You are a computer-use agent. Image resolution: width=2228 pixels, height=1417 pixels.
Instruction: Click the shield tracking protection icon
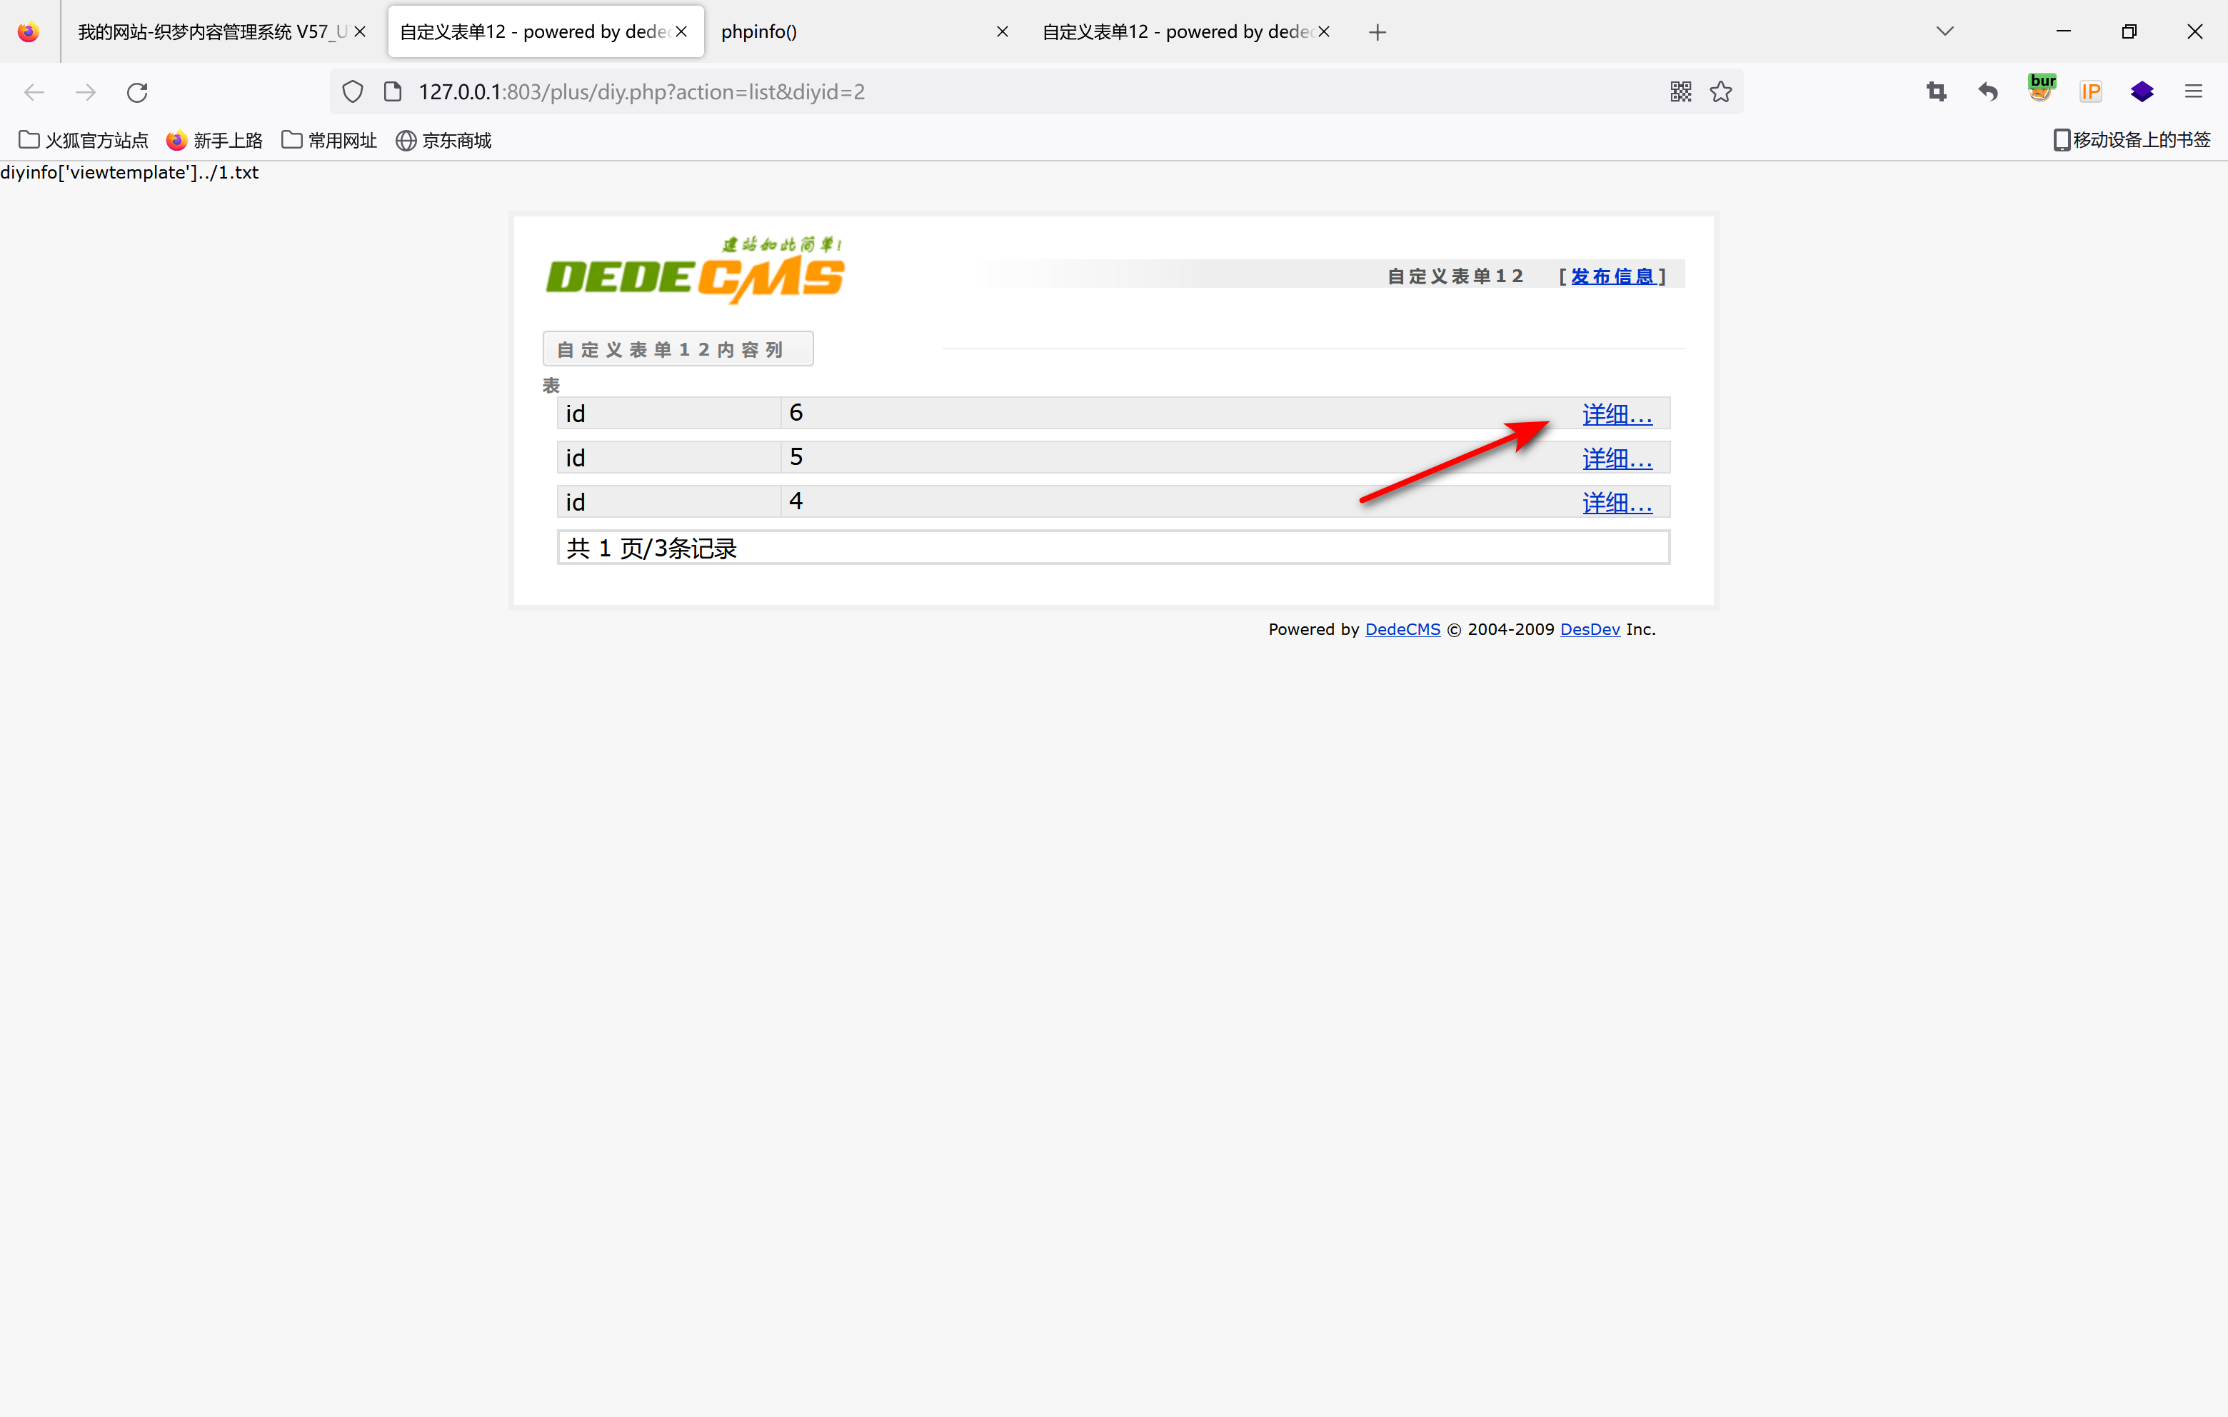click(353, 91)
